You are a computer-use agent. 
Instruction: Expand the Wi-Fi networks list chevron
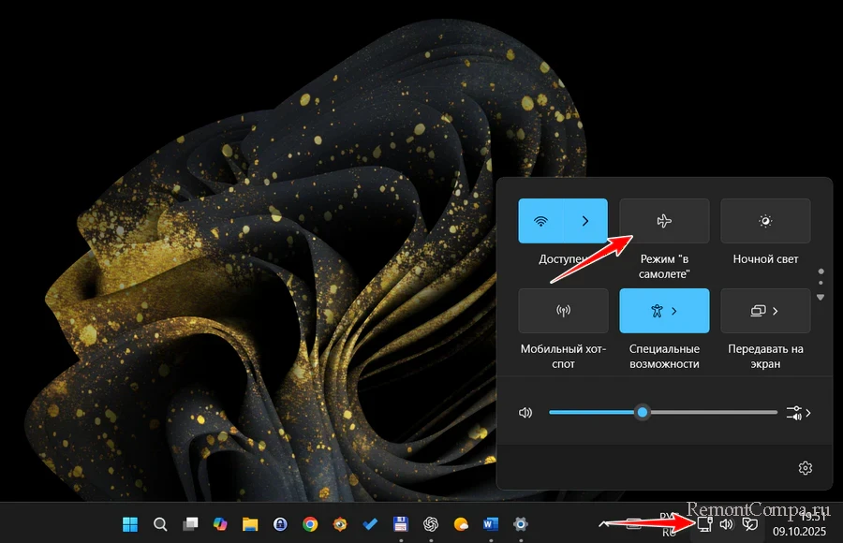tap(585, 222)
